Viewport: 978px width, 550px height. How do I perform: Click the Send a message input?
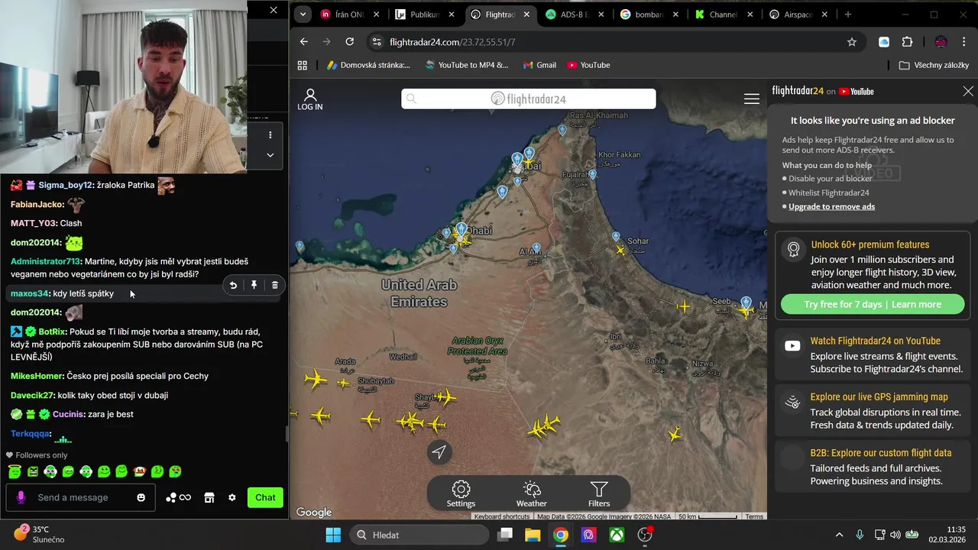[80, 497]
